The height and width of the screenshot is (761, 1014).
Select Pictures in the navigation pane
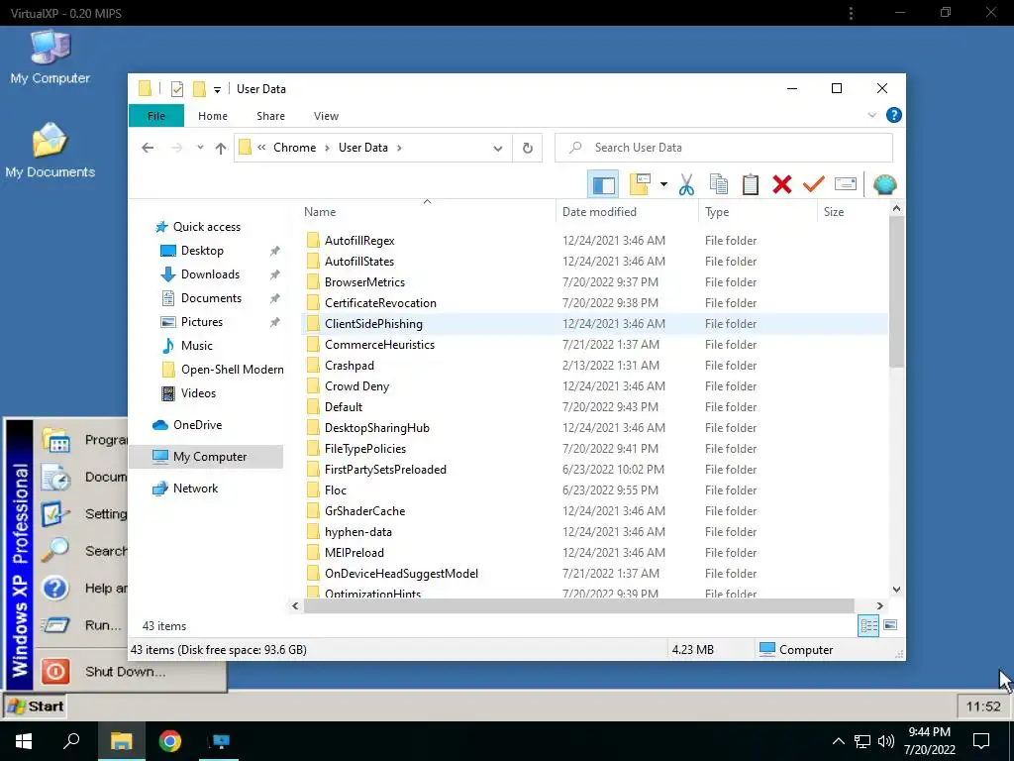[x=202, y=322]
